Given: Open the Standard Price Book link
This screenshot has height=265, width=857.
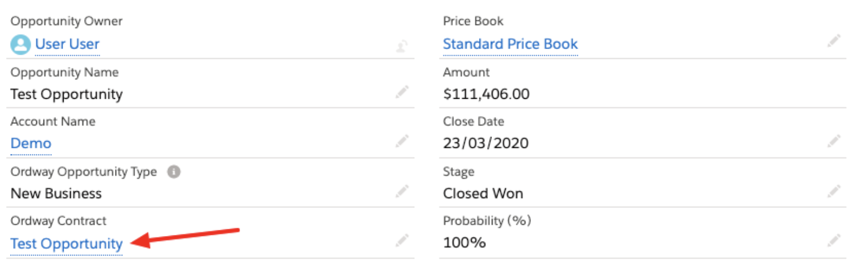Looking at the screenshot, I should 510,44.
